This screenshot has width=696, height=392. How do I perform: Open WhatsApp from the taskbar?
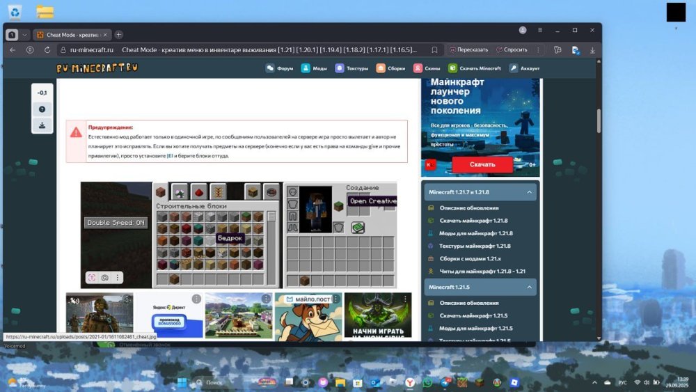(427, 383)
